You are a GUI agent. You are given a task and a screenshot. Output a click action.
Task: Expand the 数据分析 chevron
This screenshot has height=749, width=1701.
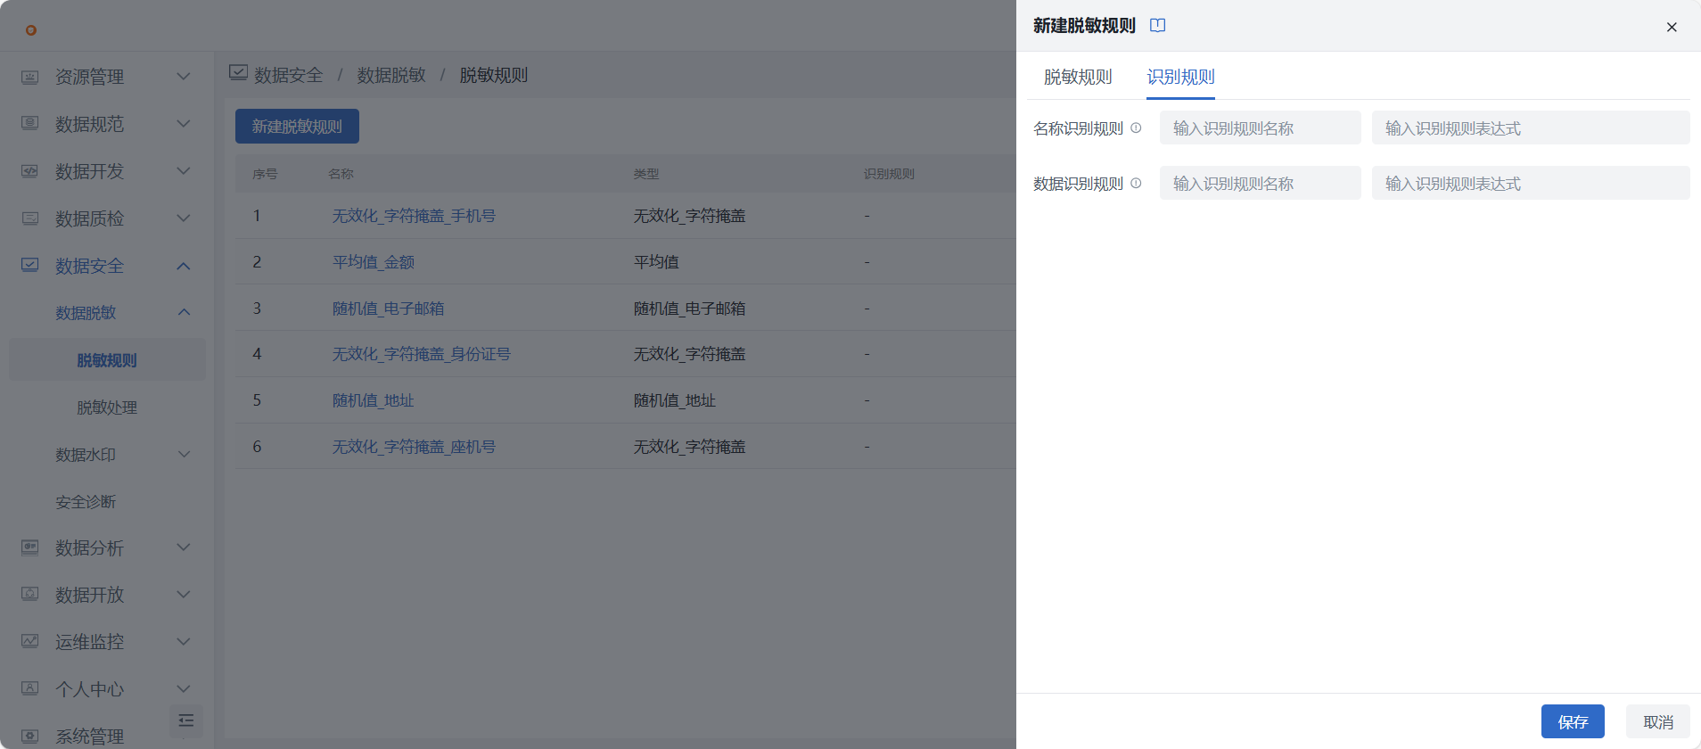[x=184, y=547]
